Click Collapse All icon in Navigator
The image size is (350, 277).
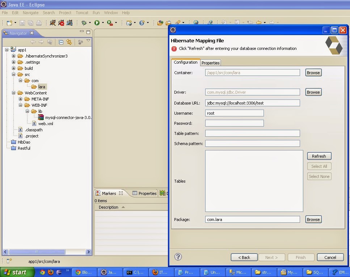pos(61,42)
